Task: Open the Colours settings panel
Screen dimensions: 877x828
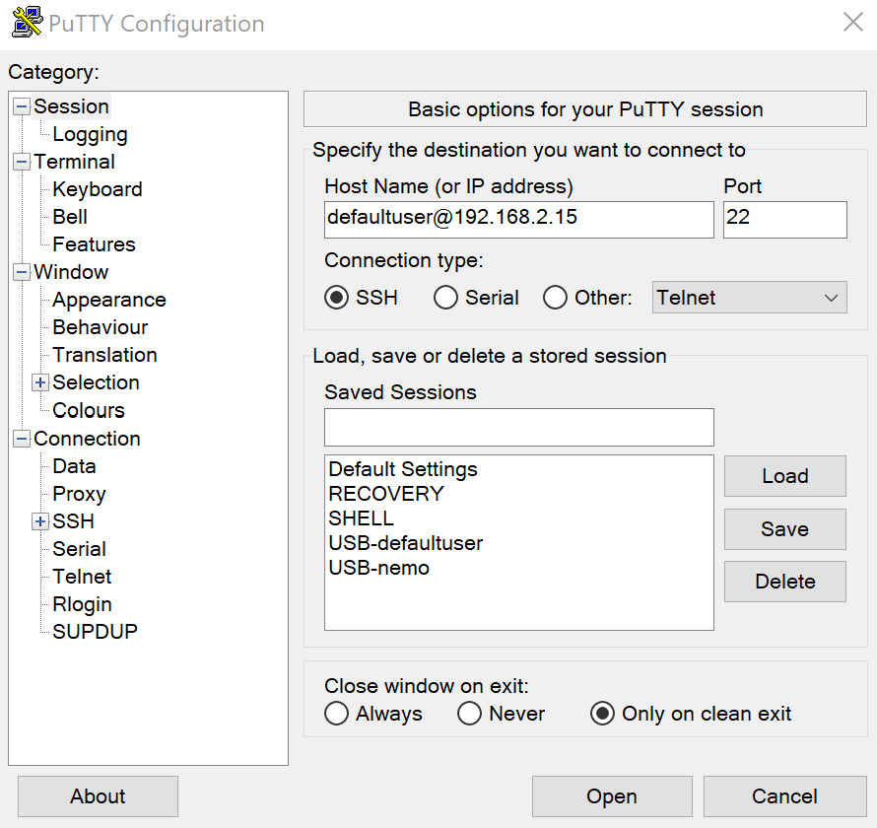Action: click(x=89, y=410)
